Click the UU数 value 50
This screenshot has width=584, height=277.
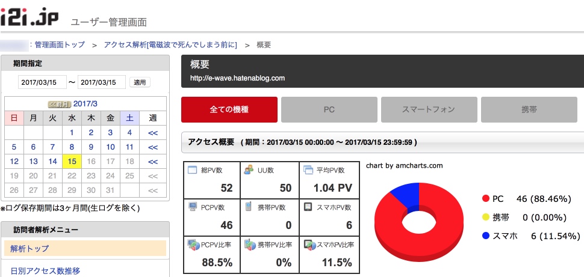pos(285,188)
